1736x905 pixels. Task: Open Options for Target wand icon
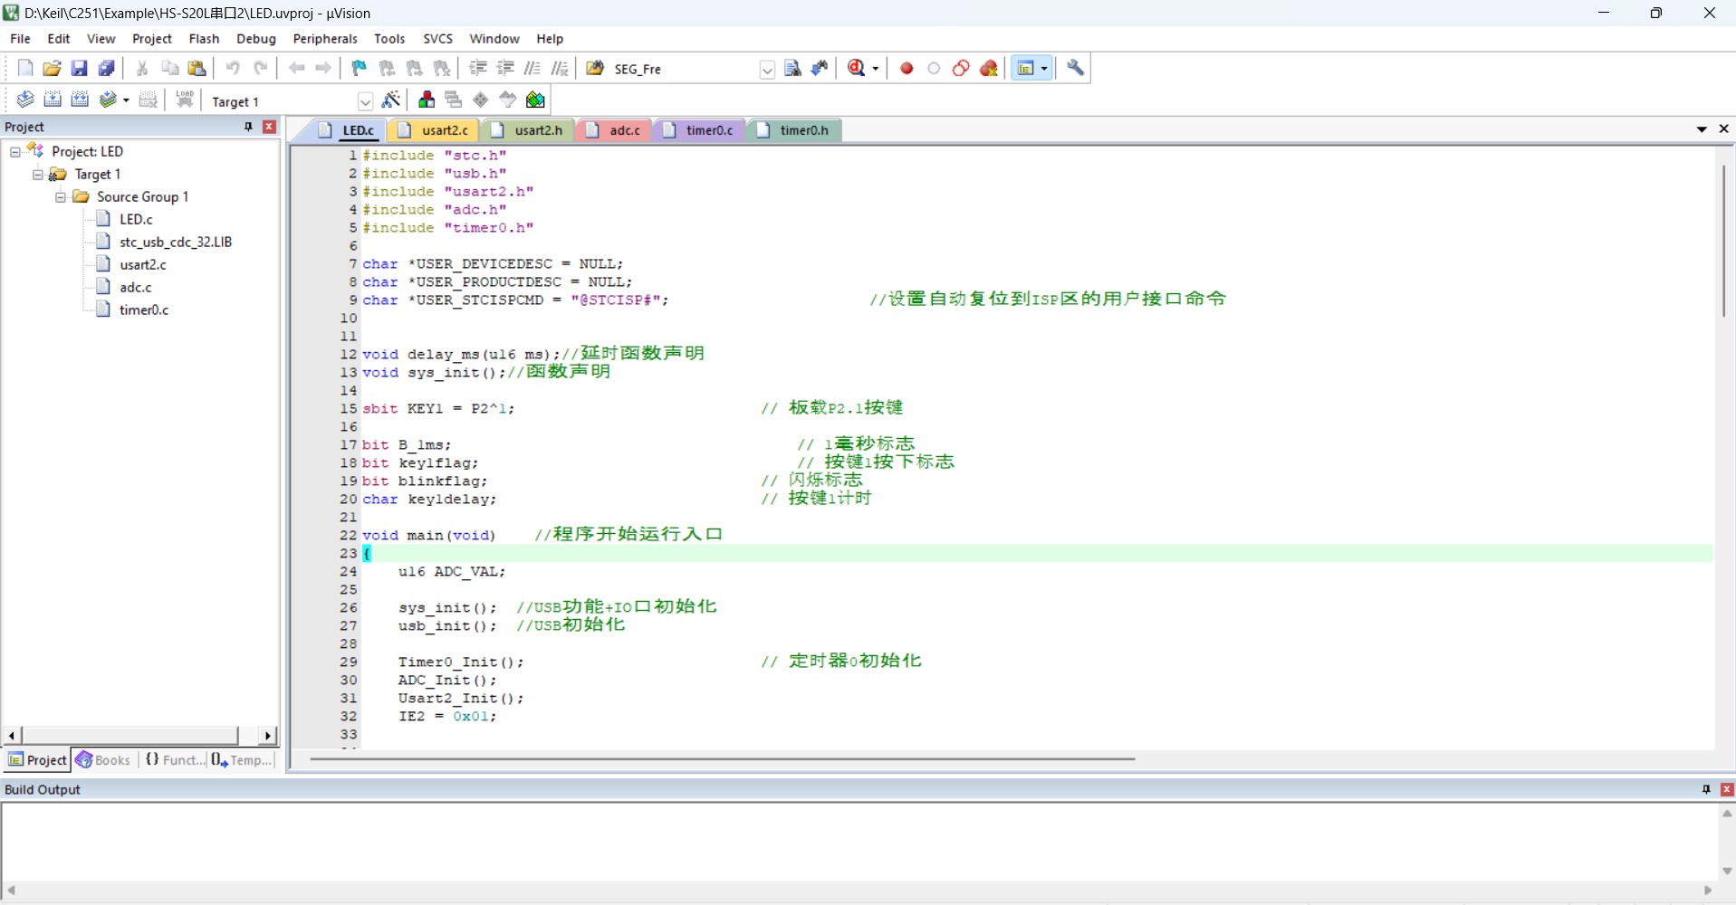point(391,100)
